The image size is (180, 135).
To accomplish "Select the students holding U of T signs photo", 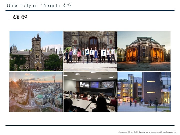I will tap(90, 51).
